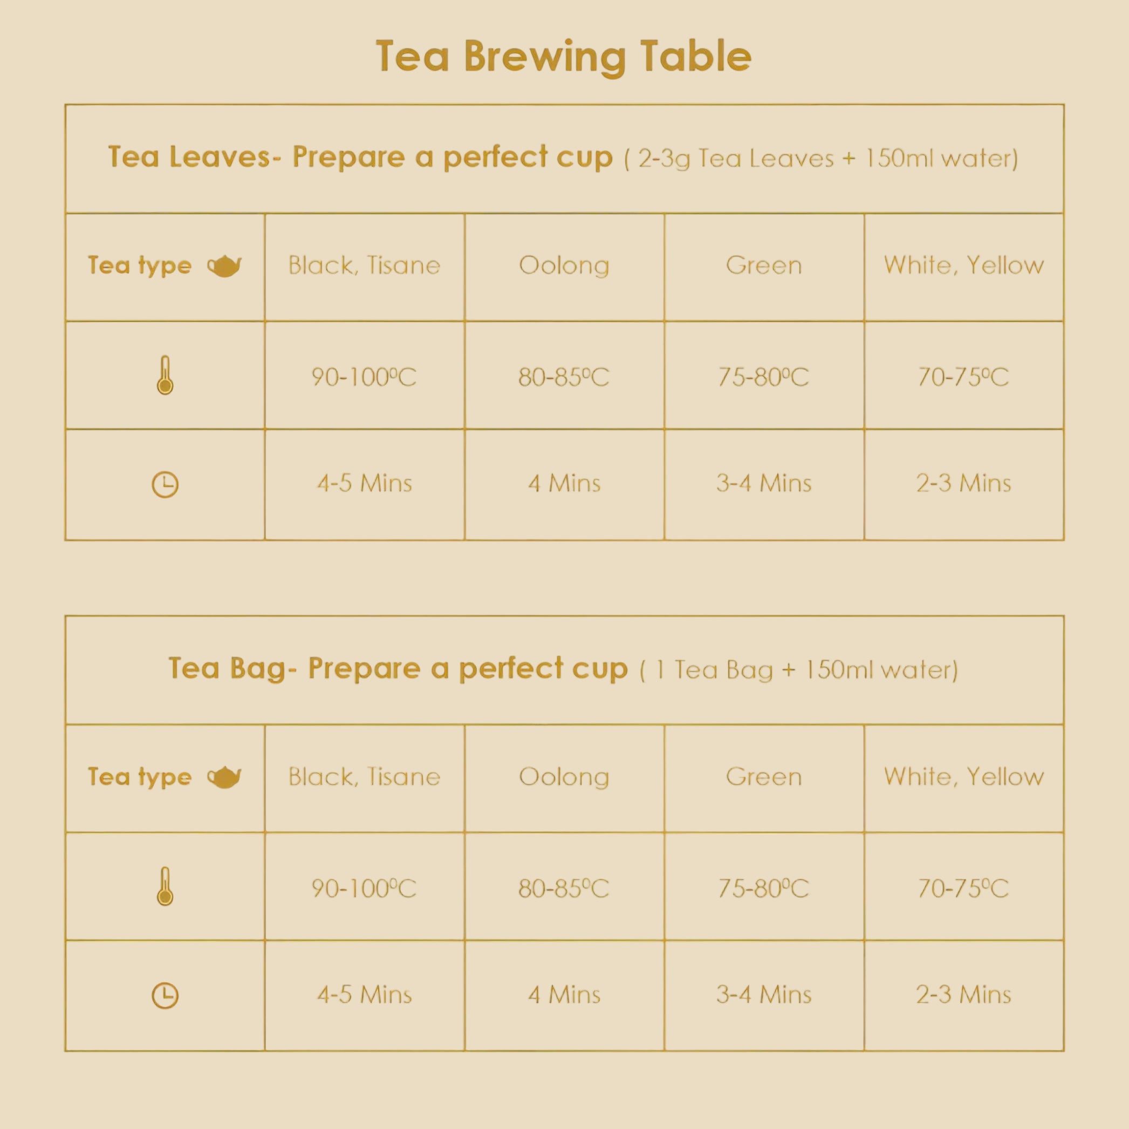The image size is (1129, 1129).
Task: Select the "Tea Bag- Prepare a perfect cup" header
Action: click(398, 668)
